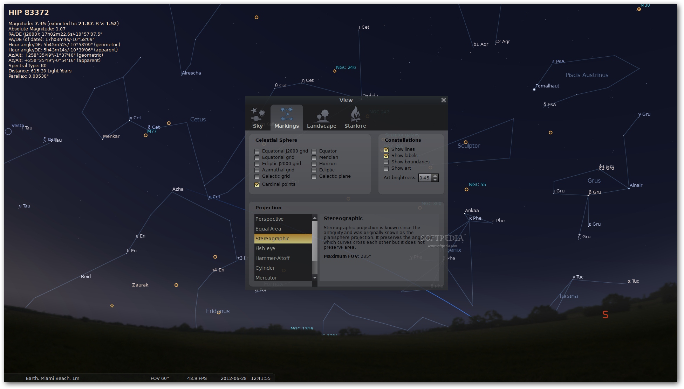Increase Art brightness with up arrow
684x389 pixels.
(x=435, y=176)
